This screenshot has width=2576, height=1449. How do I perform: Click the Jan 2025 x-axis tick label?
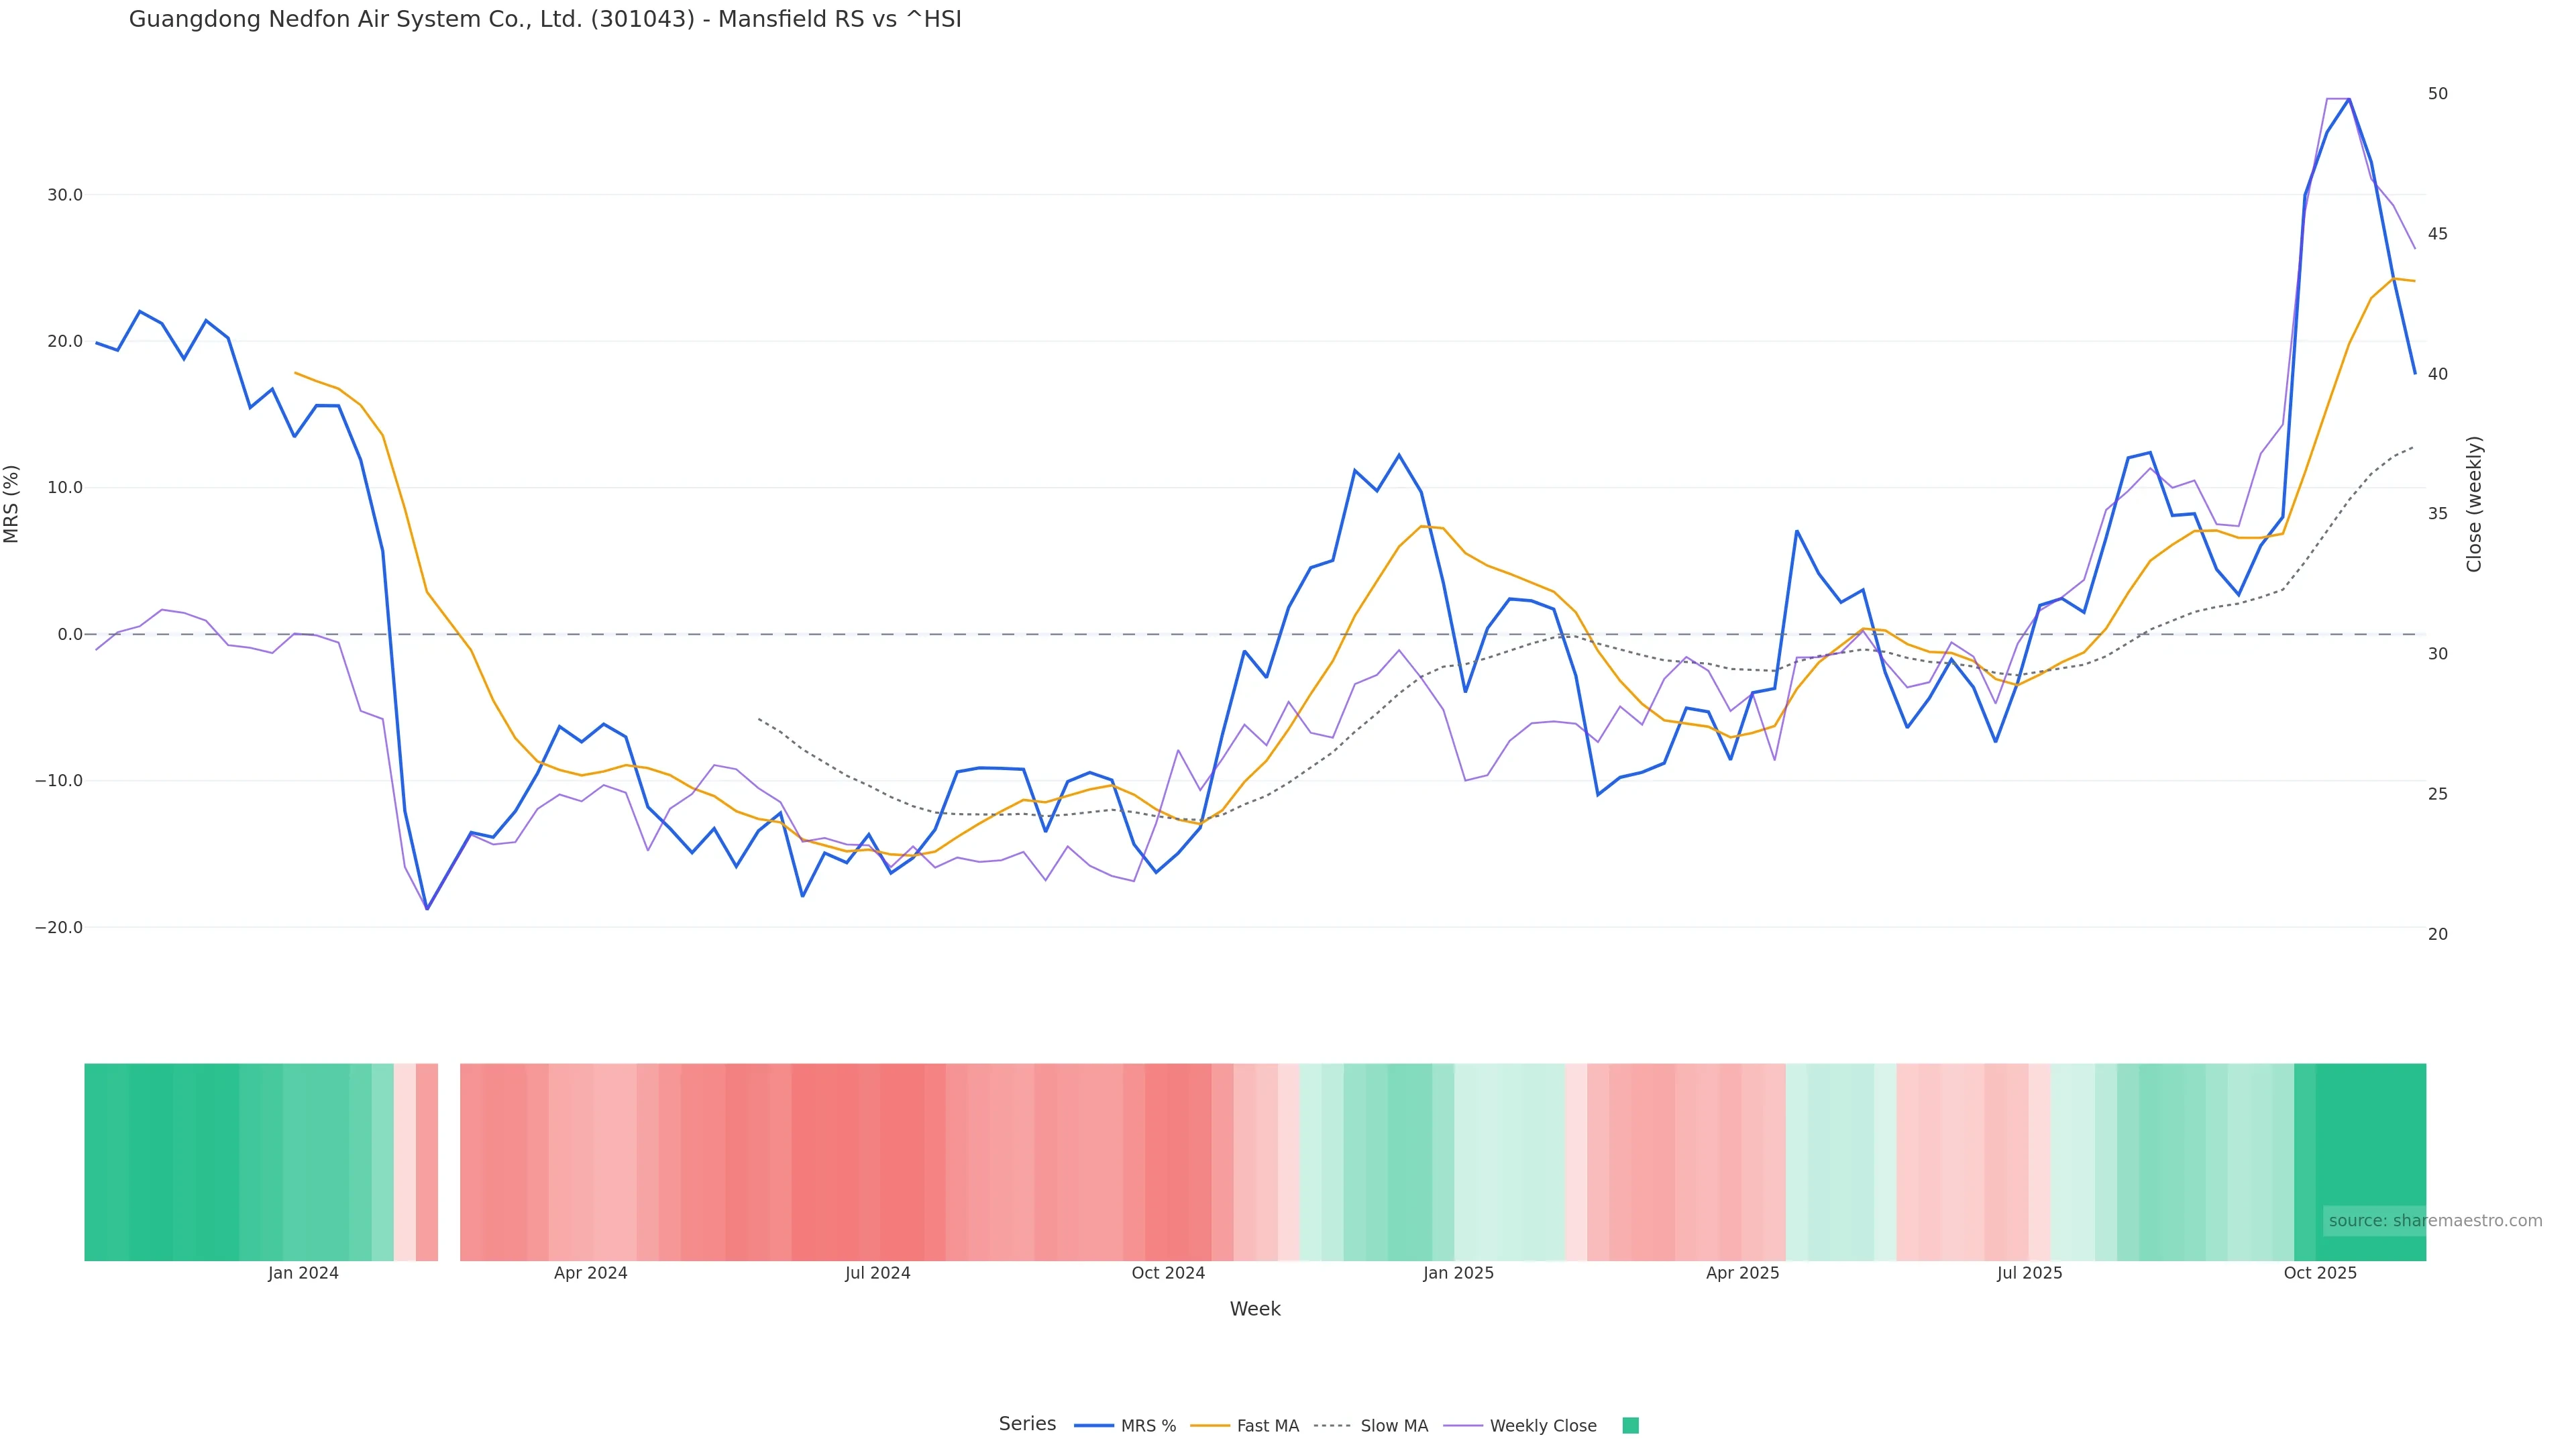1458,1273
